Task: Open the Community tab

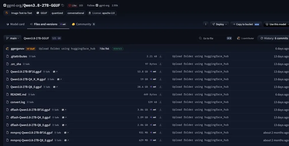Action: click(x=83, y=24)
